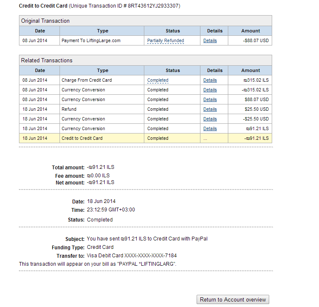Click the Related Transactions section header
The width and height of the screenshot is (319, 307).
point(146,60)
